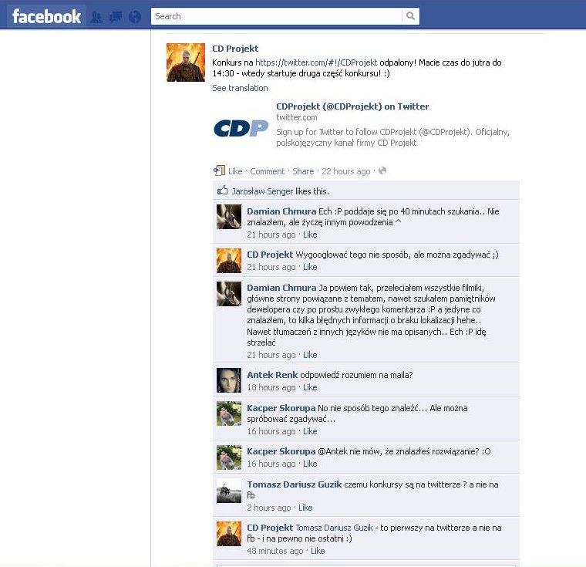Click the CDP logo thumbnail
This screenshot has width=586, height=567.
(x=241, y=128)
